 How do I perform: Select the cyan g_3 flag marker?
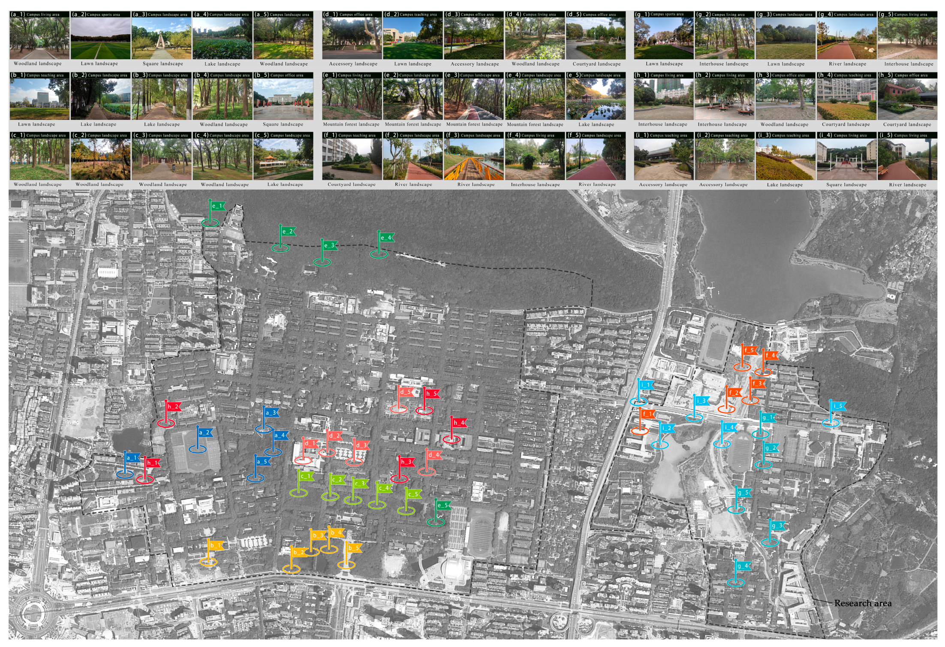pyautogui.click(x=777, y=526)
